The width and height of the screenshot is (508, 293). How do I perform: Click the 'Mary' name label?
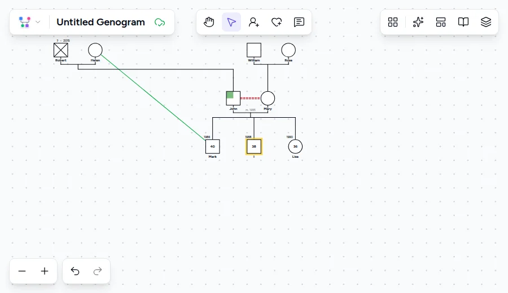[268, 109]
